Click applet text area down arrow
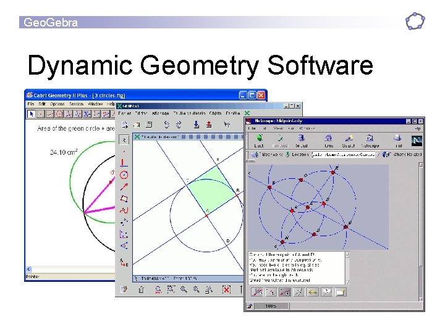The height and width of the screenshot is (333, 445). tap(347, 282)
